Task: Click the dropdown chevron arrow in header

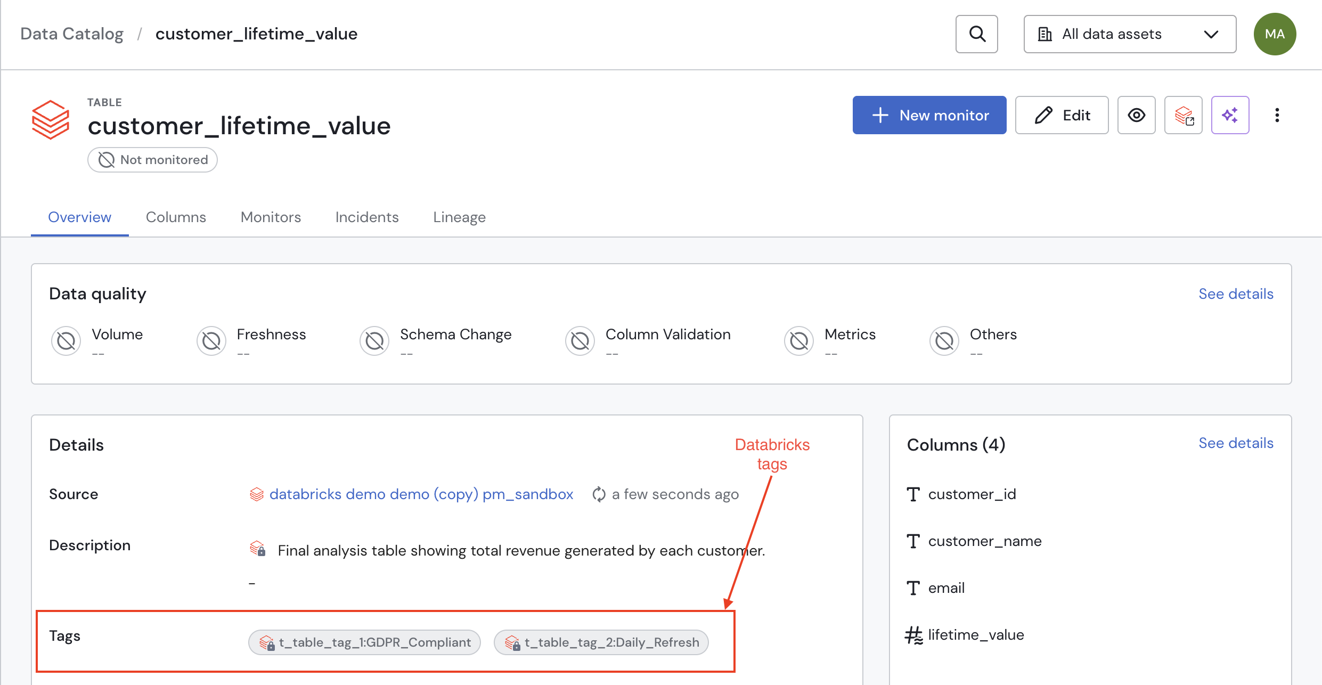Action: pos(1211,34)
